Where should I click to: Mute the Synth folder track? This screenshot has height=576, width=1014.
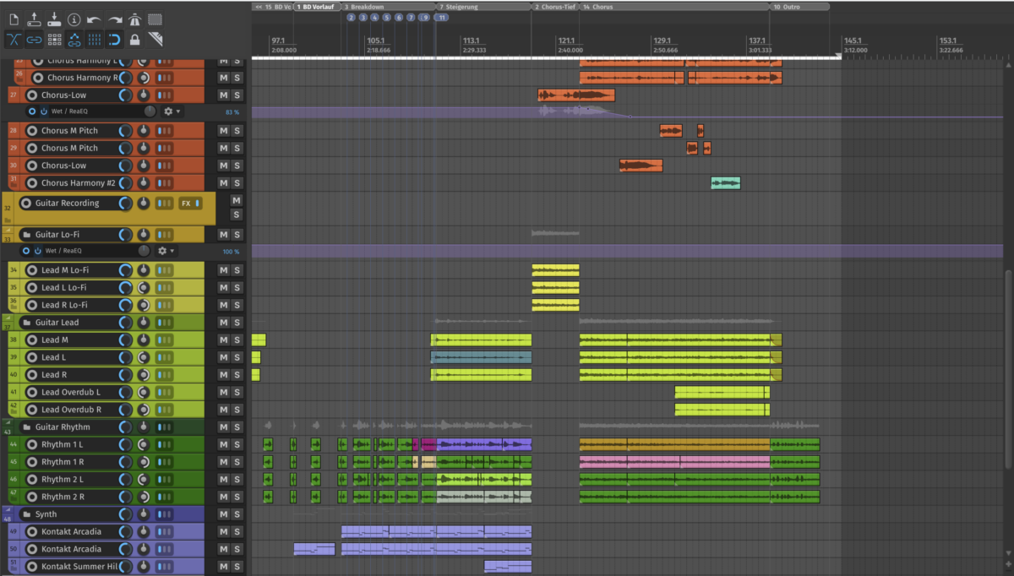(223, 514)
